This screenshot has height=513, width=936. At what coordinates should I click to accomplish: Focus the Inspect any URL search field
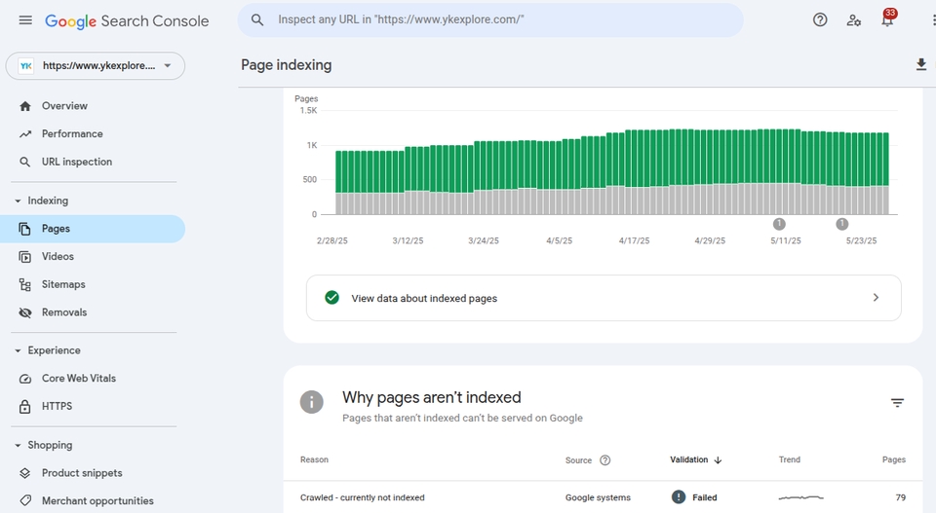coord(490,19)
